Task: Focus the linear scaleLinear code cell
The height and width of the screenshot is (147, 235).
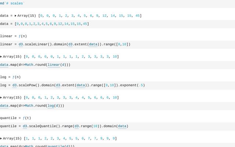Action: 147,44
